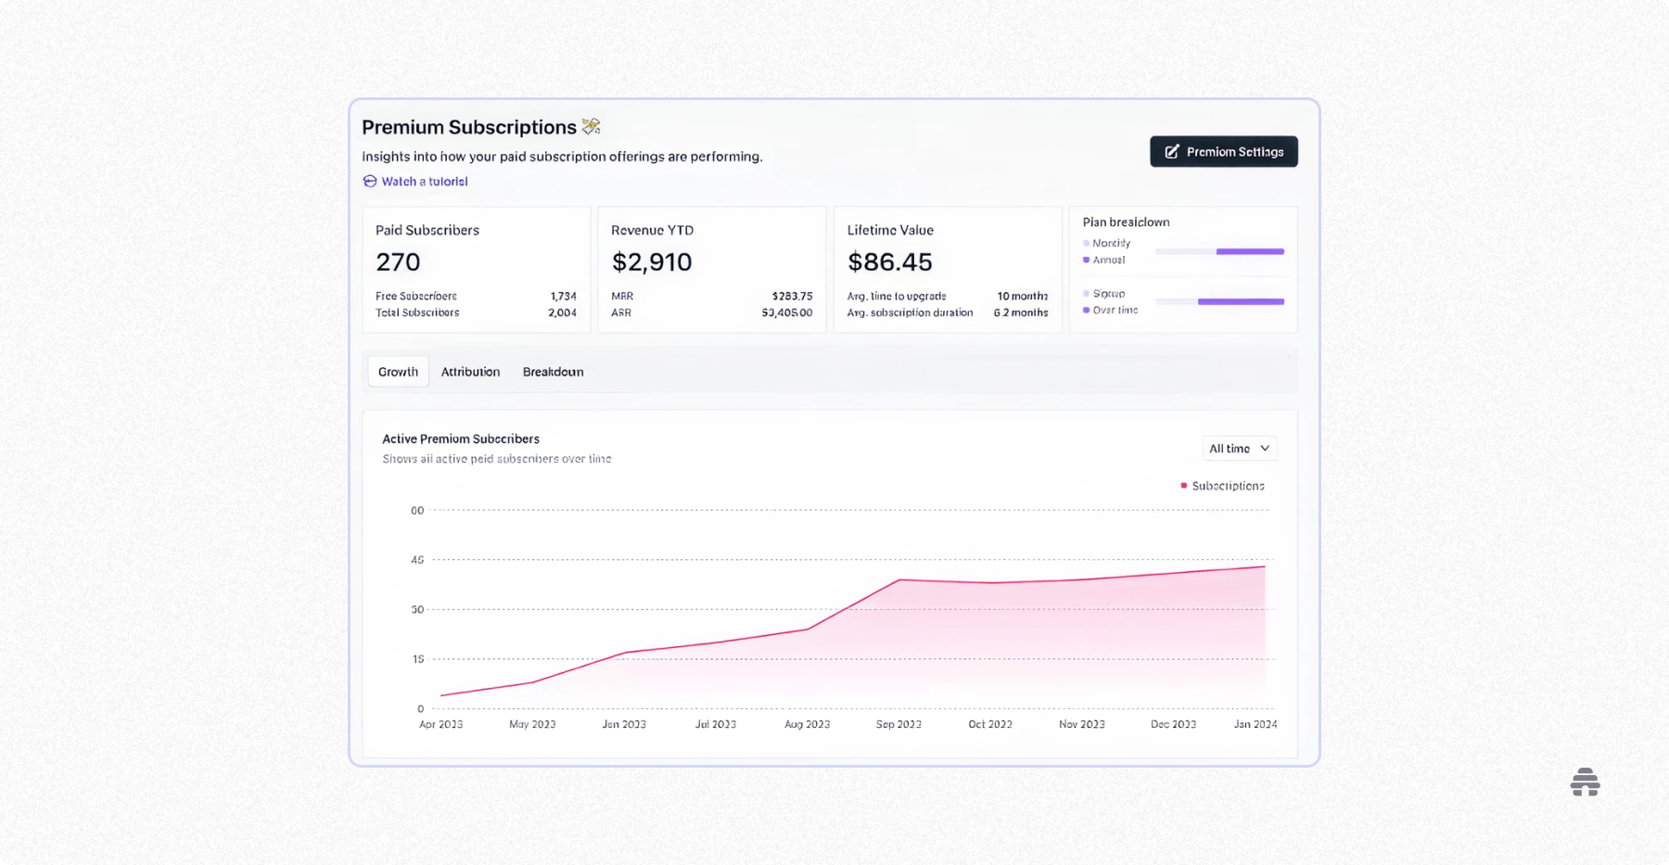The height and width of the screenshot is (865, 1669).
Task: Click the beehive logo icon at bottom right
Action: [x=1585, y=782]
